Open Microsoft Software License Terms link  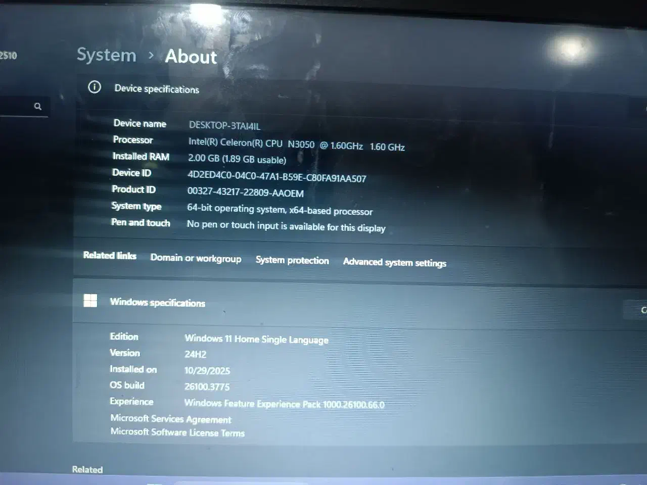[x=177, y=432]
